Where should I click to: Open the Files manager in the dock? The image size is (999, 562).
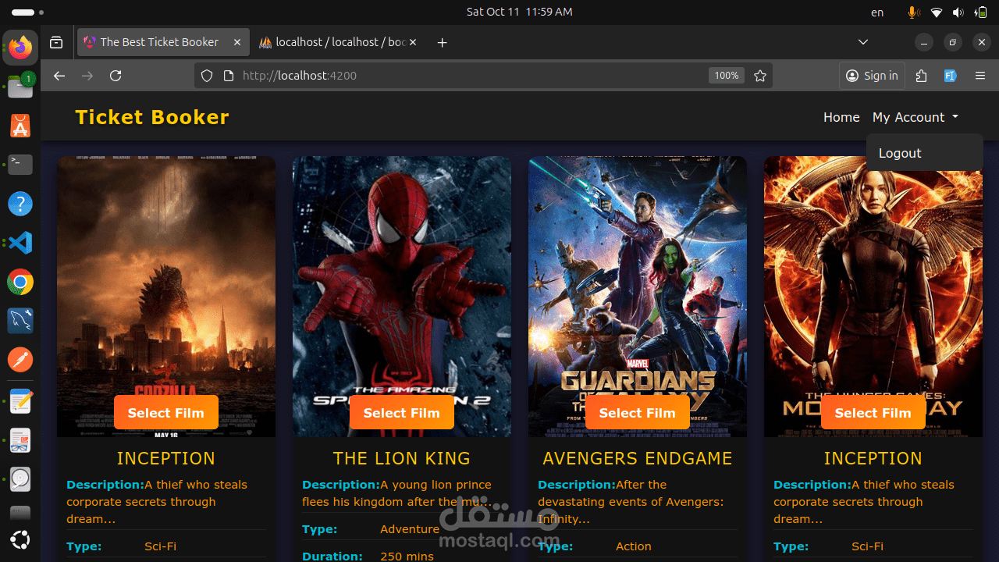point(20,86)
